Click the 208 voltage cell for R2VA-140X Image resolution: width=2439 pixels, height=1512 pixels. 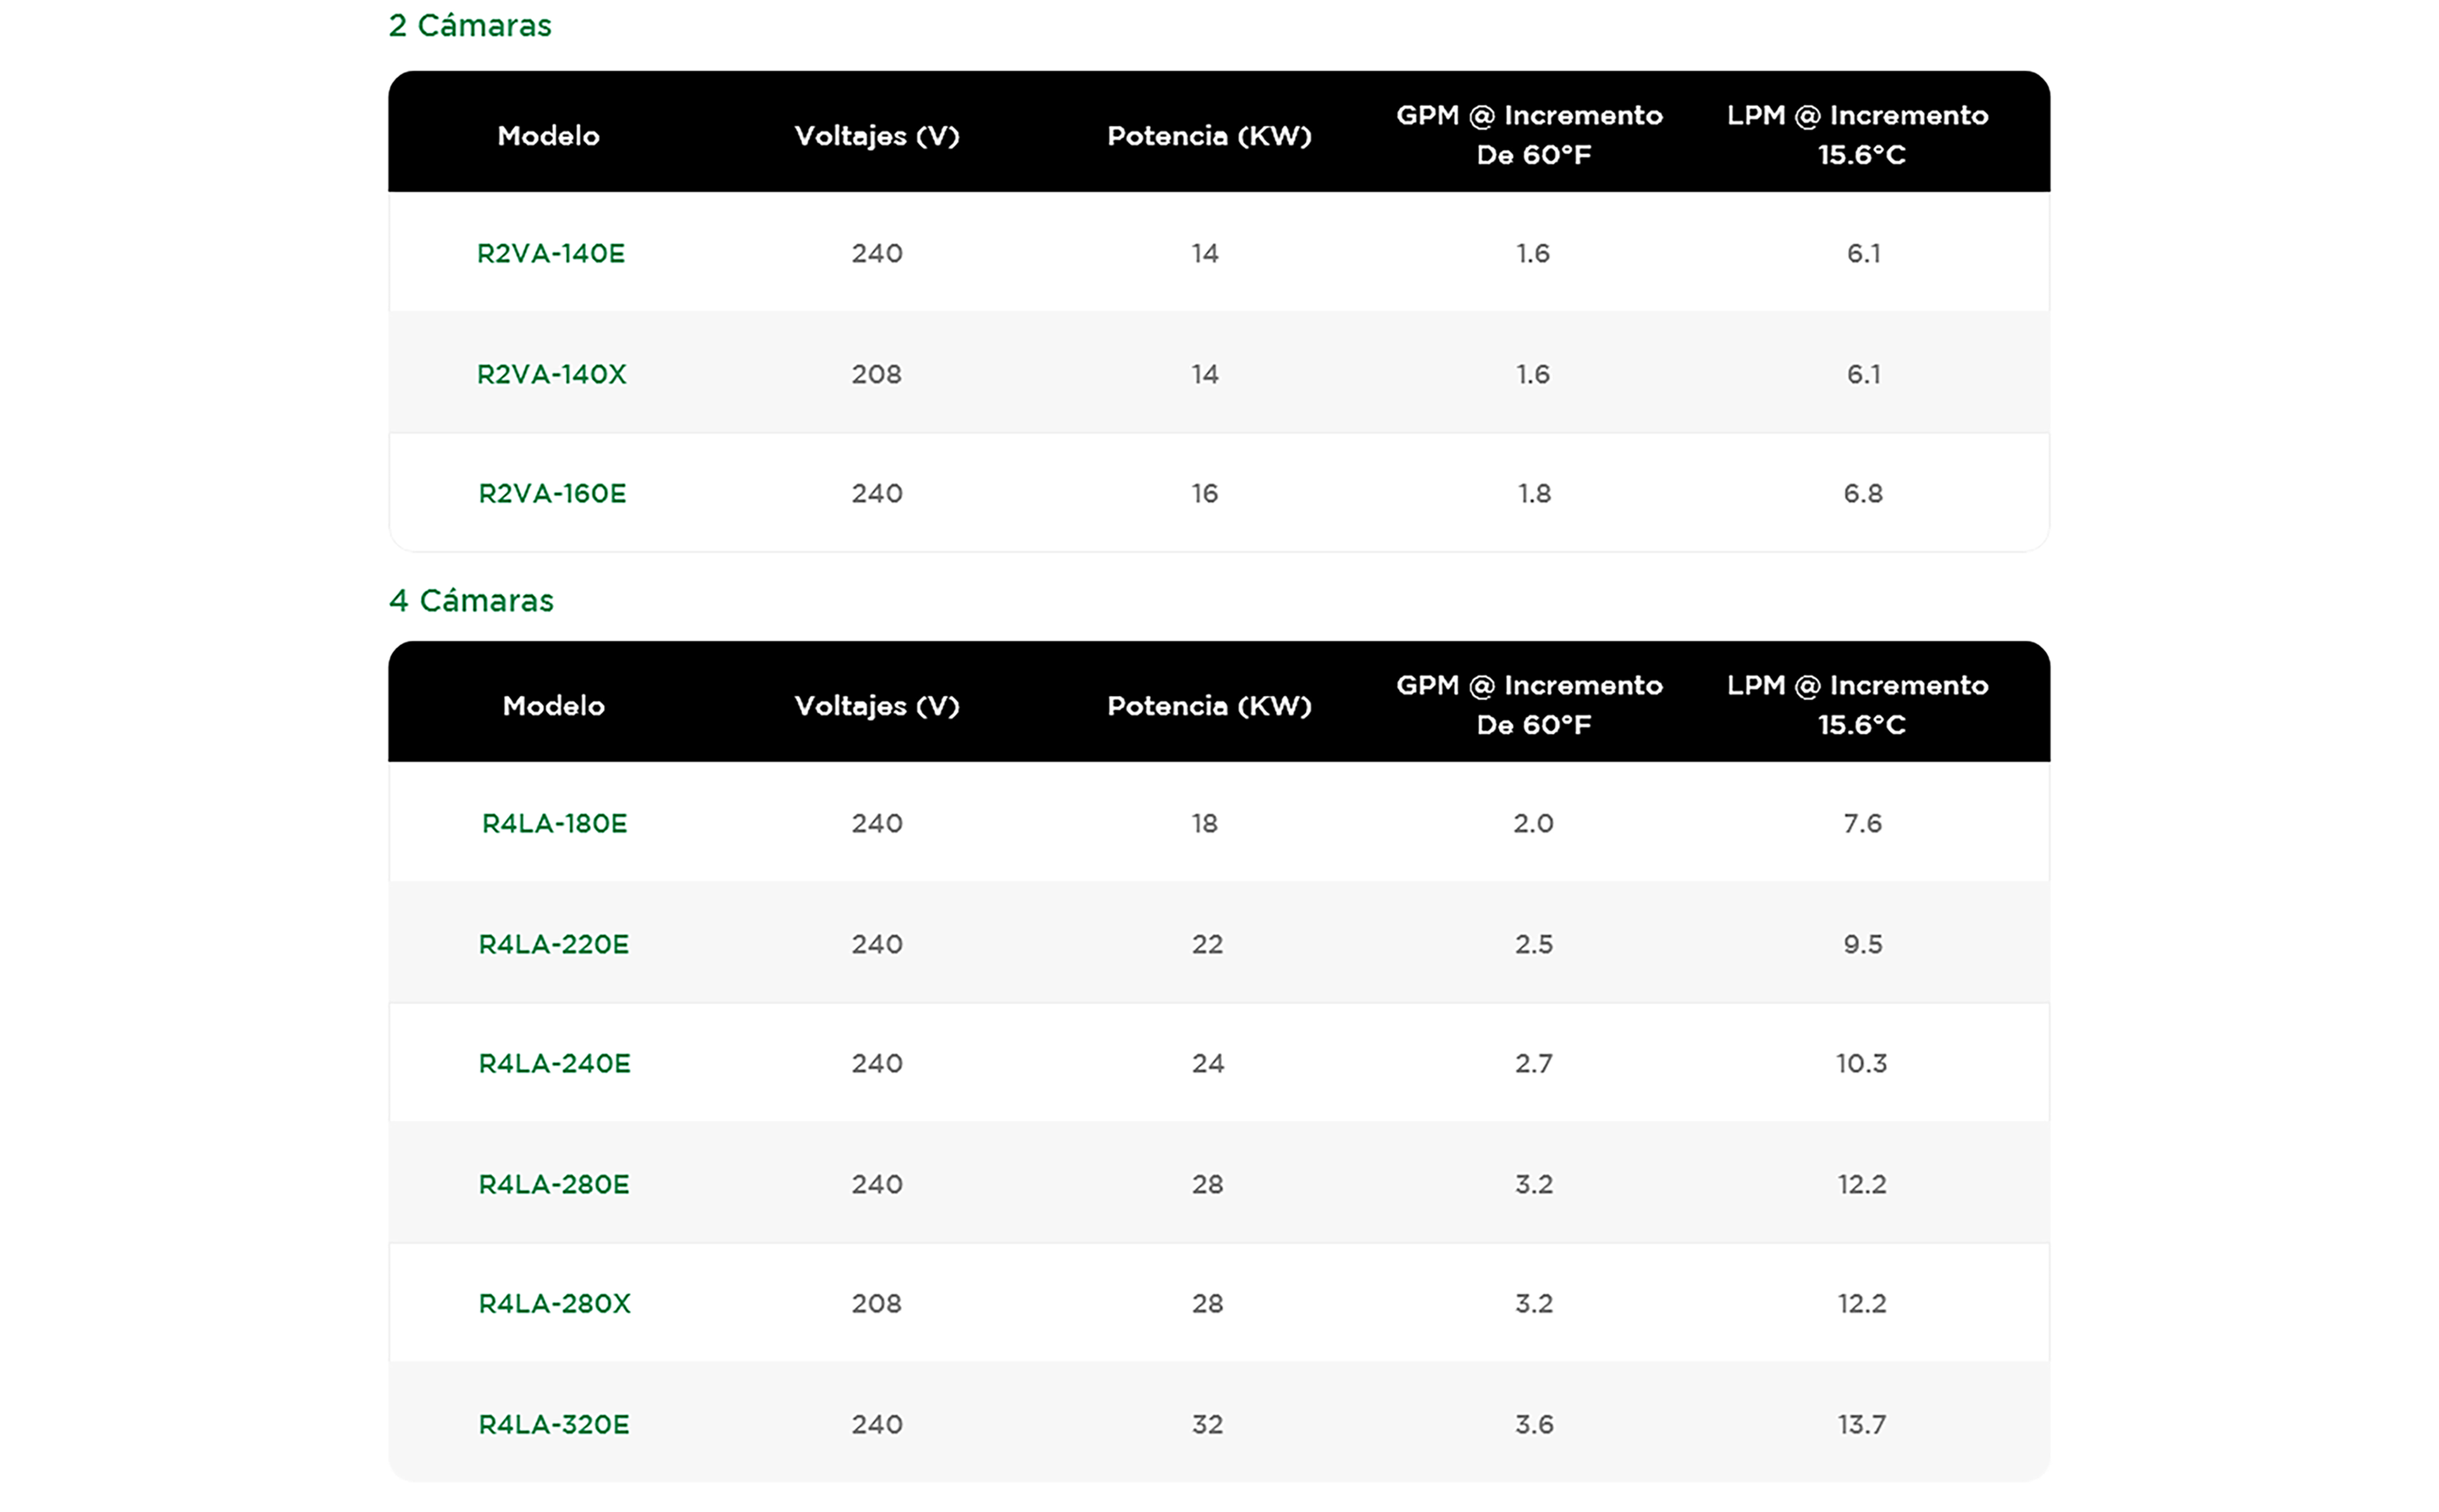877,374
